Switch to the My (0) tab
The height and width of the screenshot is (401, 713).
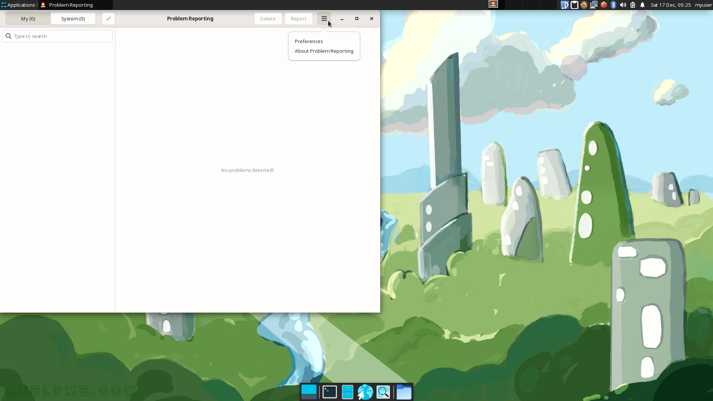point(28,19)
